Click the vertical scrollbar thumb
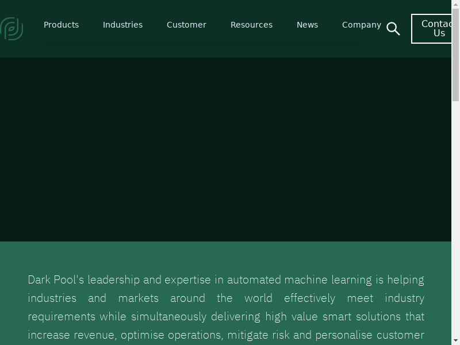460x345 pixels. [455, 55]
